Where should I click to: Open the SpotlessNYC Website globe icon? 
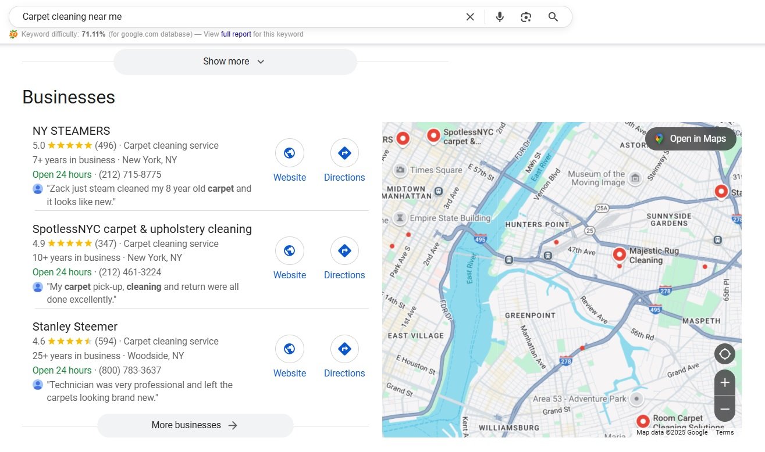[290, 251]
